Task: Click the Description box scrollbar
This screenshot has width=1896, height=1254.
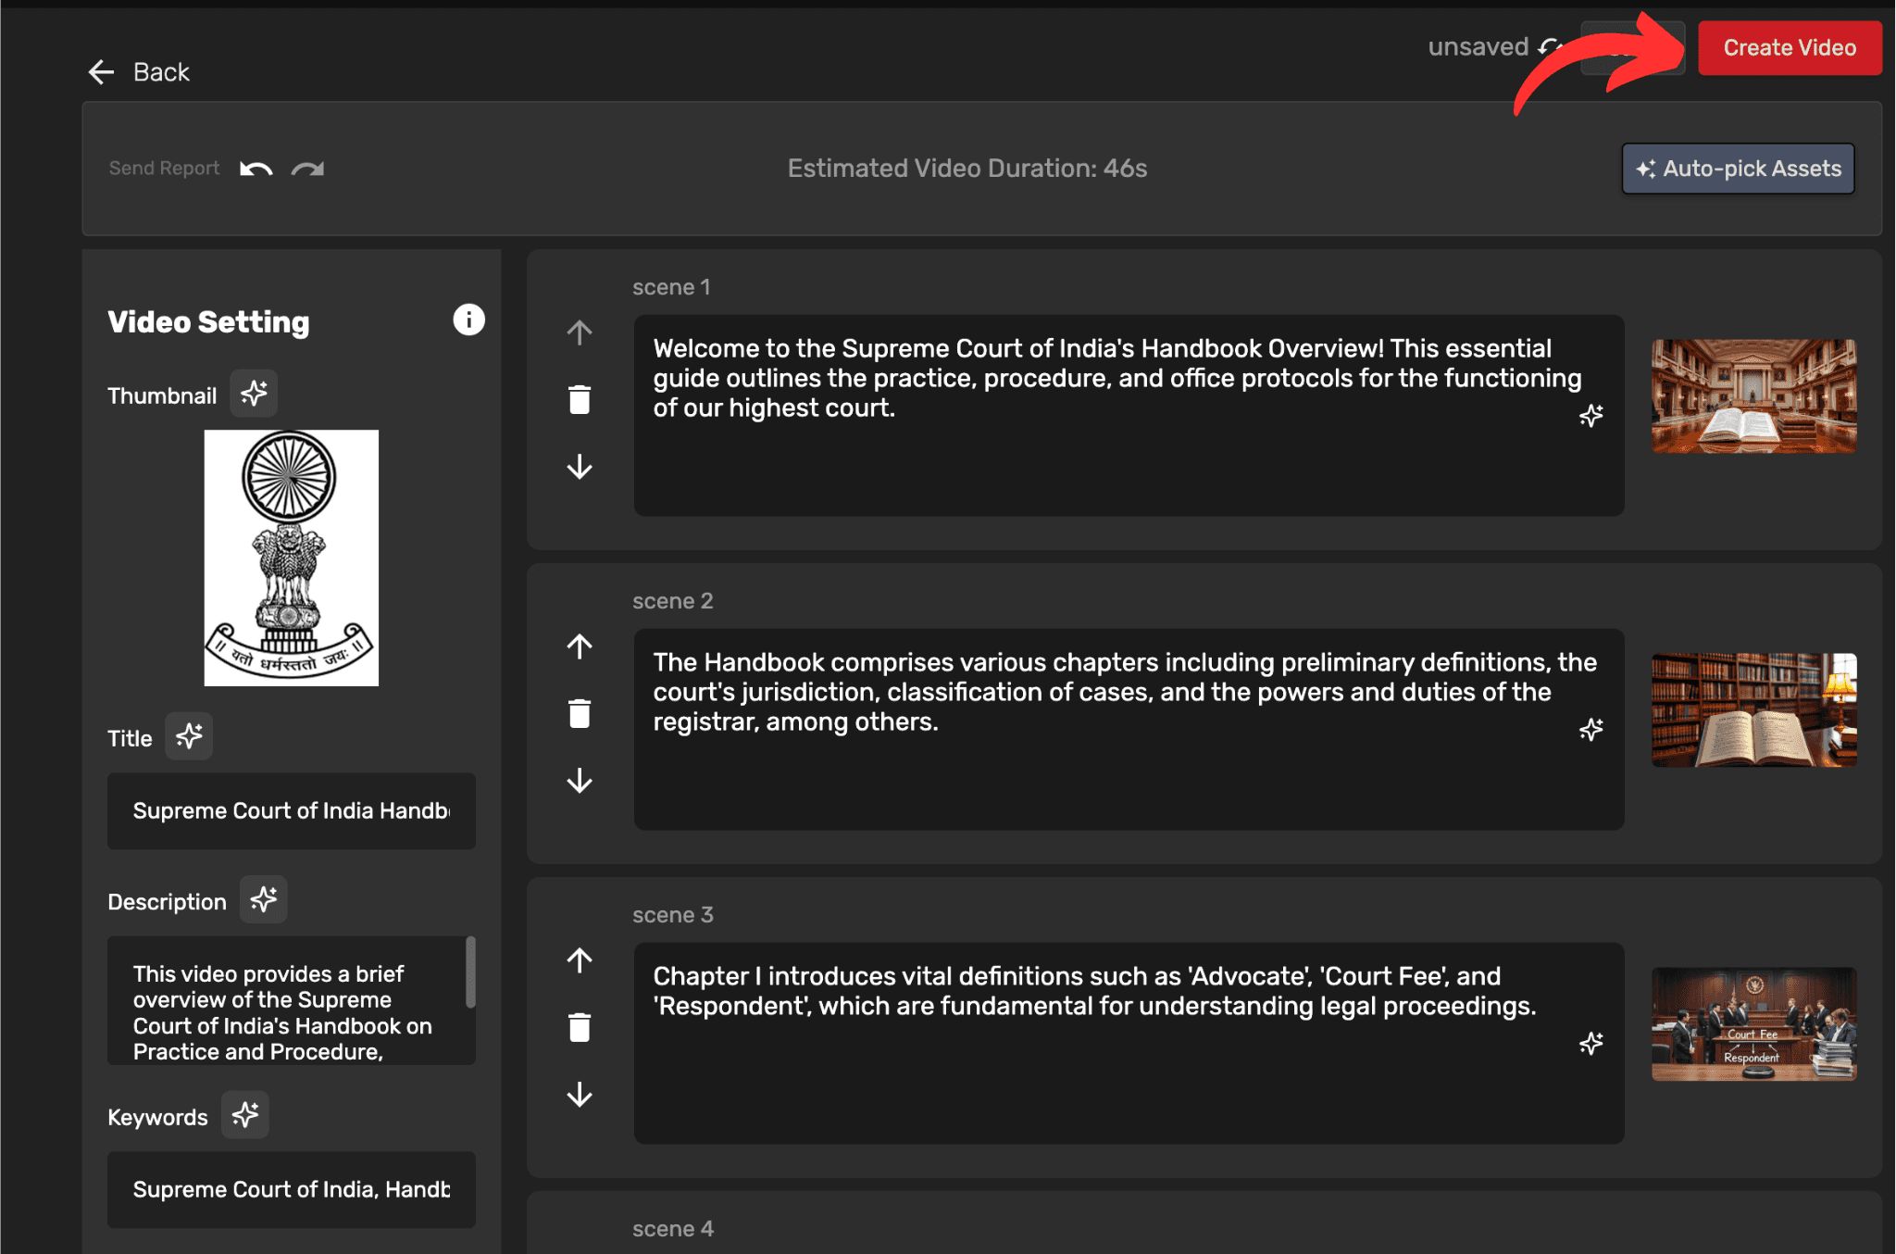Action: 470,972
